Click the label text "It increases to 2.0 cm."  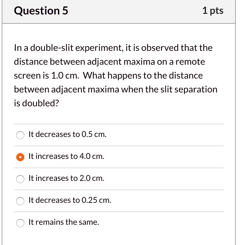tap(66, 179)
